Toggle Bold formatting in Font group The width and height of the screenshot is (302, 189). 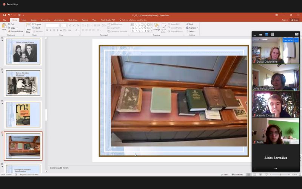pos(47,30)
